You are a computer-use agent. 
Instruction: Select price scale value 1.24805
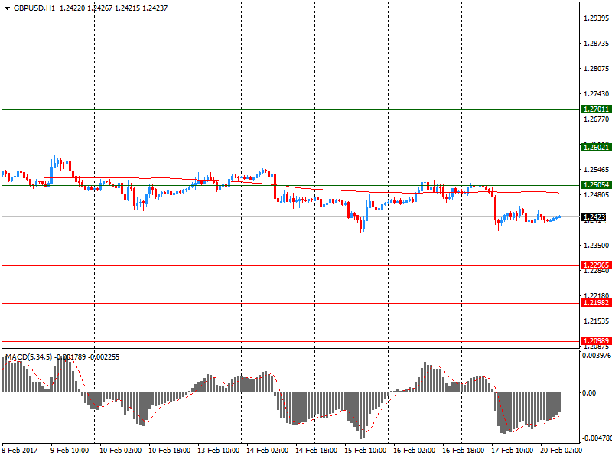point(597,195)
